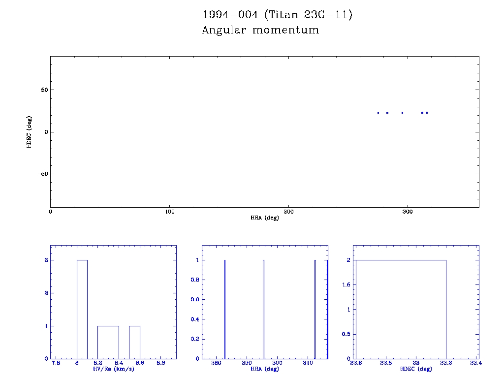This screenshot has width=504, height=378.
Task: Select the HRA histogram spike near 283 degrees
Action: point(225,309)
